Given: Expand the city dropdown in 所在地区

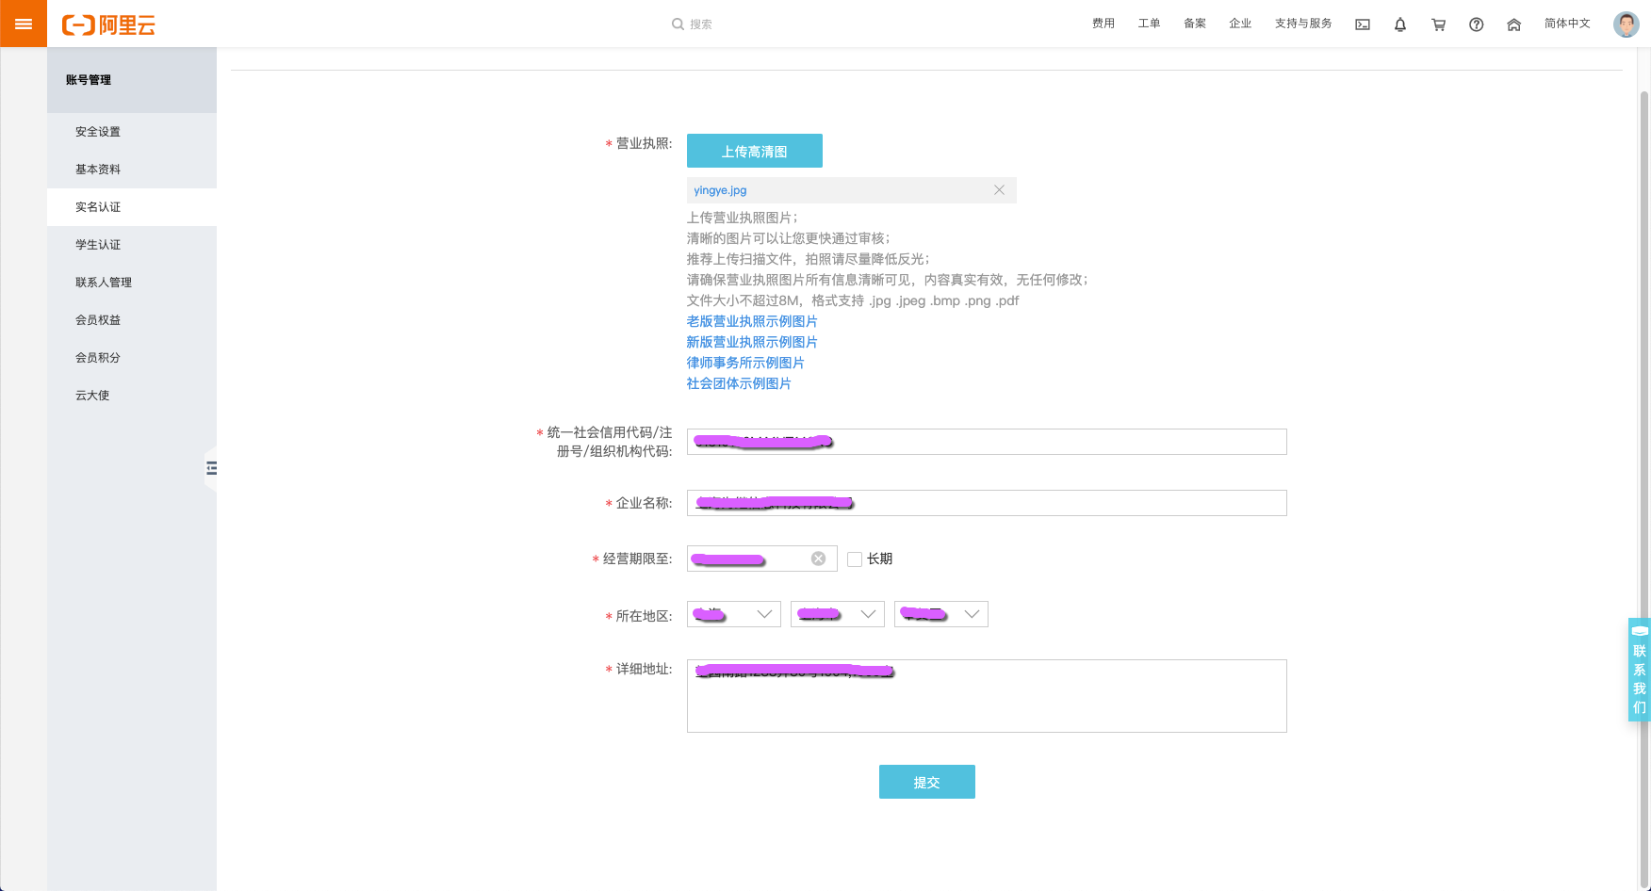Looking at the screenshot, I should 838,614.
